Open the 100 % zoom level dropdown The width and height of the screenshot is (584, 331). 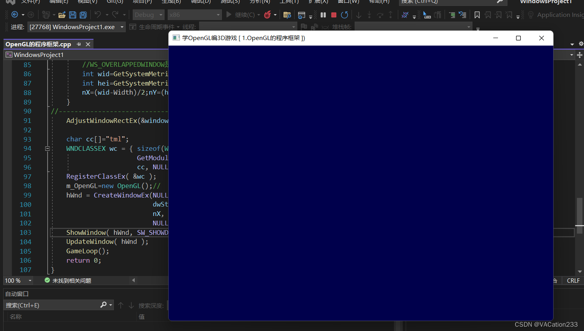[x=18, y=281]
